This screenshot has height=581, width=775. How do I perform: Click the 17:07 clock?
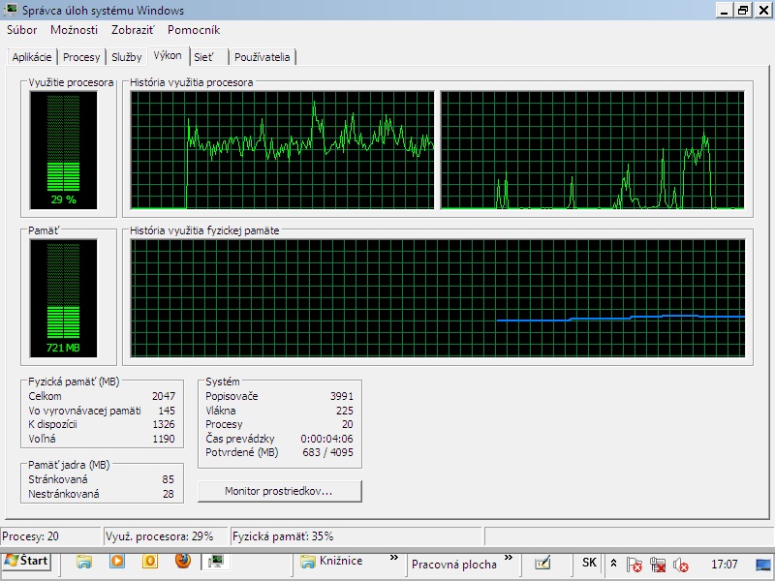[x=724, y=565]
